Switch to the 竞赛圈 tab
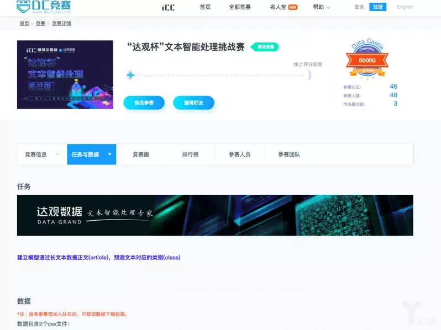This screenshot has width=441, height=330. point(141,155)
